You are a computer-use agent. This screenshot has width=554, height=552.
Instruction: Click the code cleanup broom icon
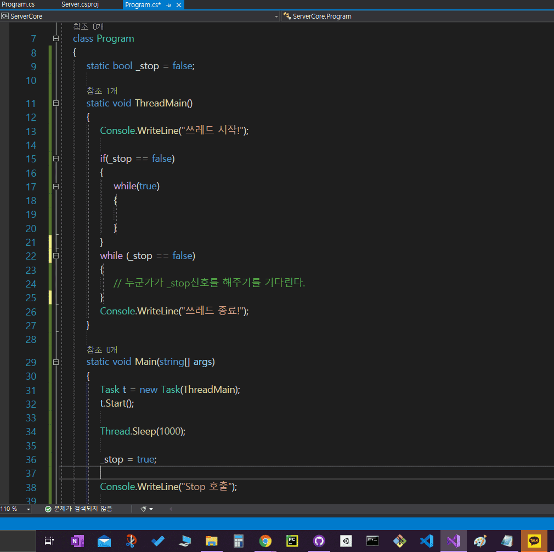[x=144, y=509]
